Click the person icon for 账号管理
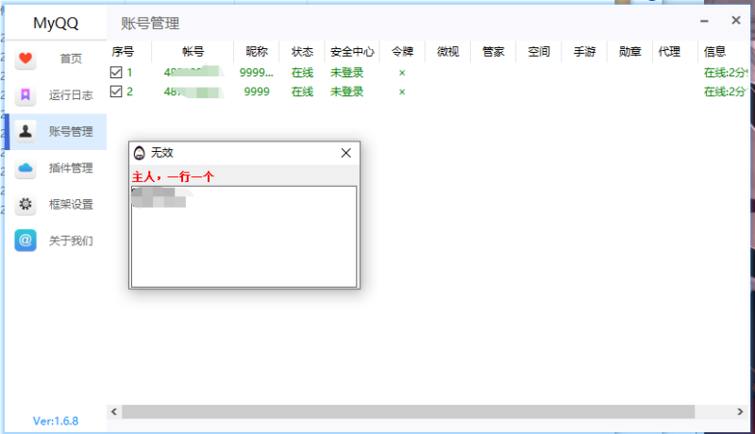This screenshot has width=755, height=434. click(x=25, y=132)
